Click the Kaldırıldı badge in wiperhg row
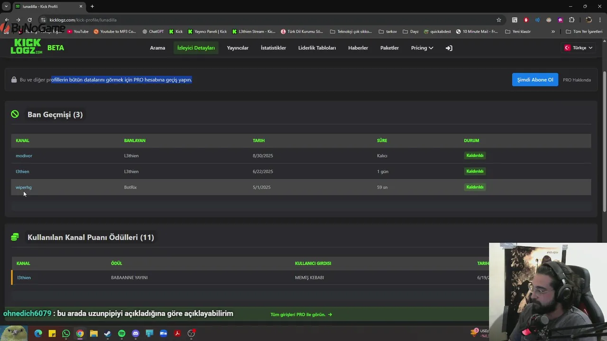 click(475, 187)
